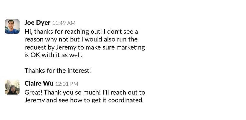The image size is (246, 120).
Task: Click the word "marketing" in Joe's message
Action: click(130, 47)
